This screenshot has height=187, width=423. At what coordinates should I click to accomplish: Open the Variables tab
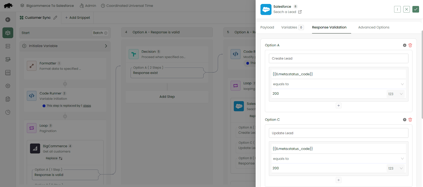[x=289, y=28]
